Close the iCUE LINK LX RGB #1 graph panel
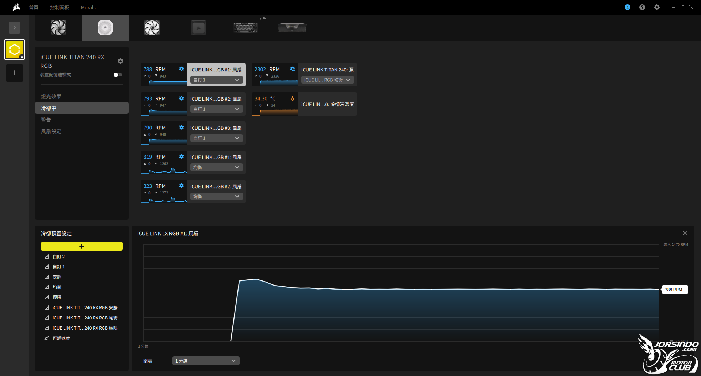701x376 pixels. pos(685,233)
